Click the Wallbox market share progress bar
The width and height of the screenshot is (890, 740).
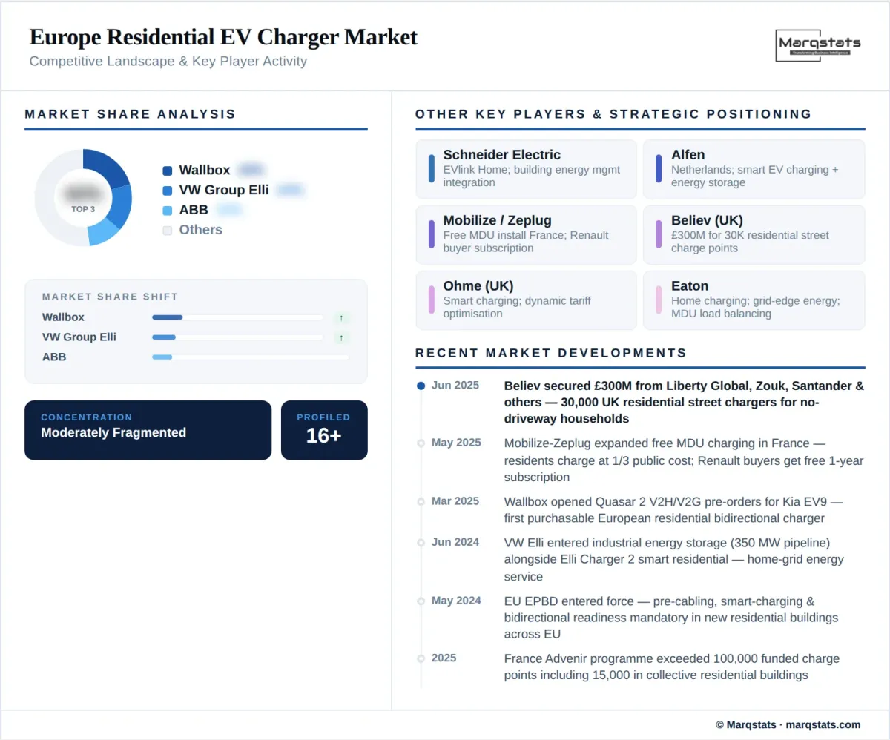point(237,317)
